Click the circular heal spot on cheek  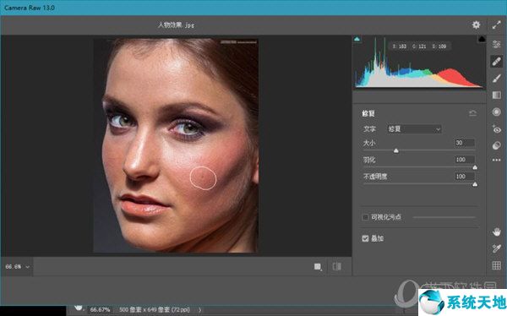coord(203,178)
